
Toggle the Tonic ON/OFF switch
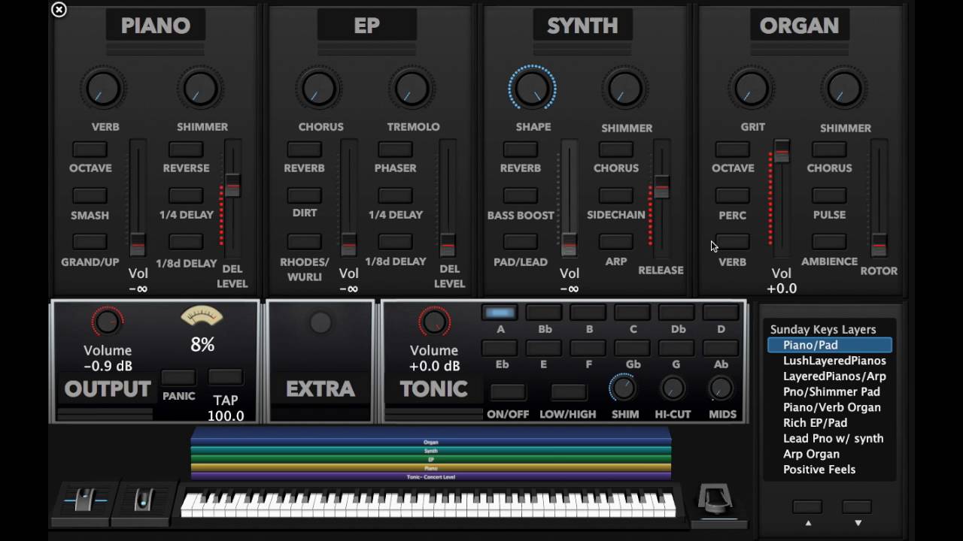pos(507,392)
